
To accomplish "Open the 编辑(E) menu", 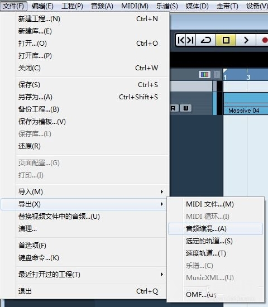I will pyautogui.click(x=42, y=6).
